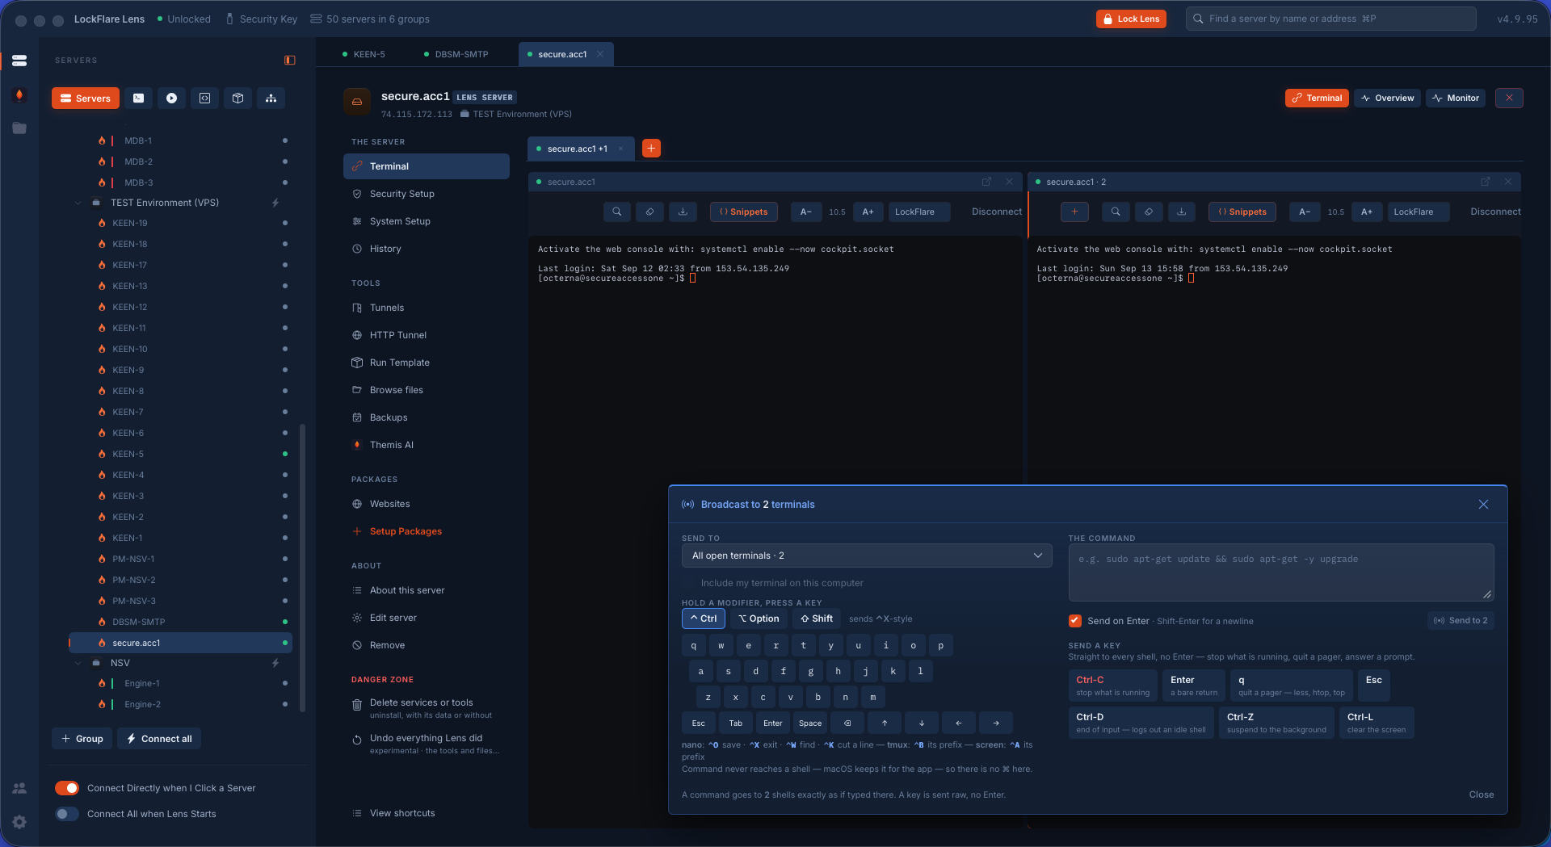Open the Overview view button
1551x847 pixels.
pos(1387,98)
